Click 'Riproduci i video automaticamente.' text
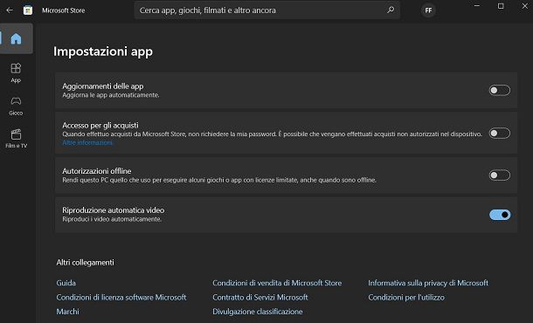 [x=112, y=219]
